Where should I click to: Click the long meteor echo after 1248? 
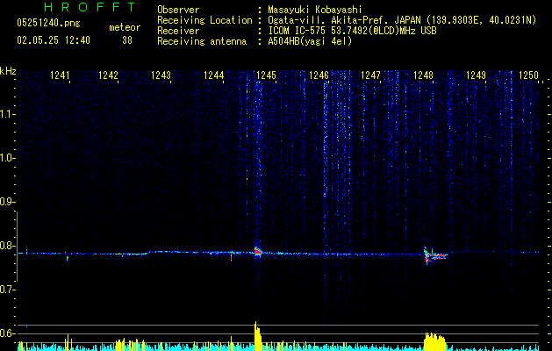[x=435, y=256]
